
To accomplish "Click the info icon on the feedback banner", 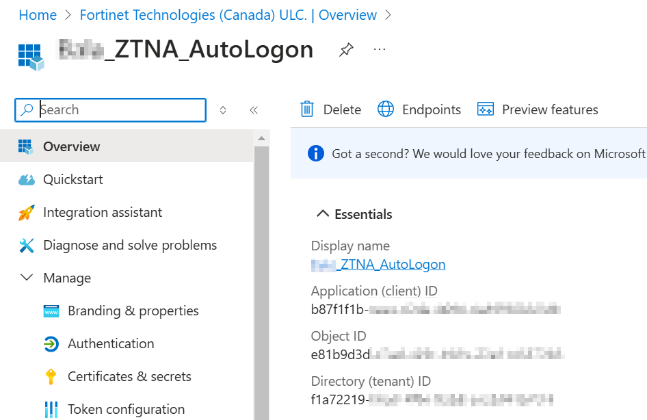I will [x=315, y=153].
